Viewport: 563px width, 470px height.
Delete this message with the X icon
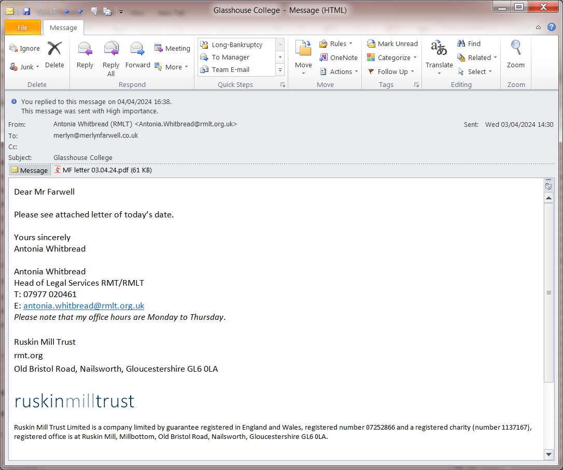click(x=54, y=55)
